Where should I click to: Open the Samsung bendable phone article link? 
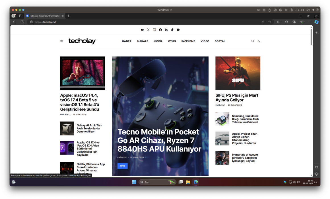(245, 119)
